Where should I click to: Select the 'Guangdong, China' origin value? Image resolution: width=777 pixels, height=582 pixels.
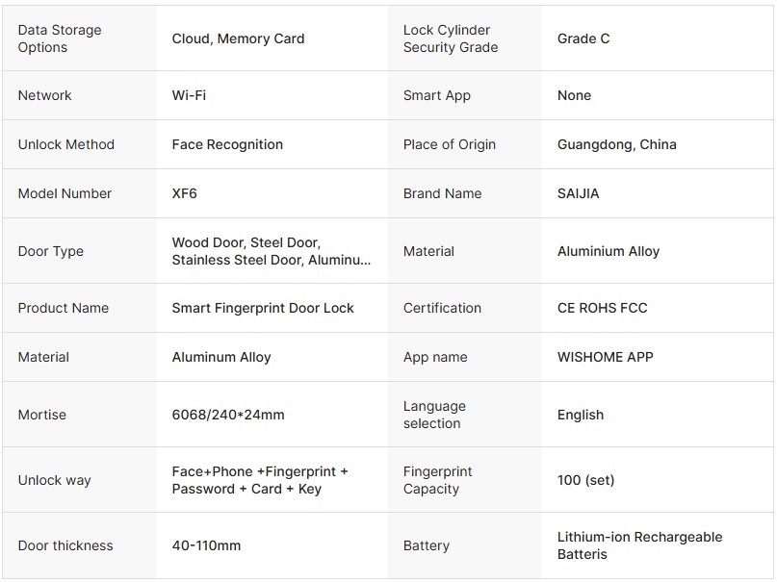(x=616, y=144)
